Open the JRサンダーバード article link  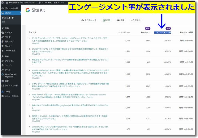(70, 85)
